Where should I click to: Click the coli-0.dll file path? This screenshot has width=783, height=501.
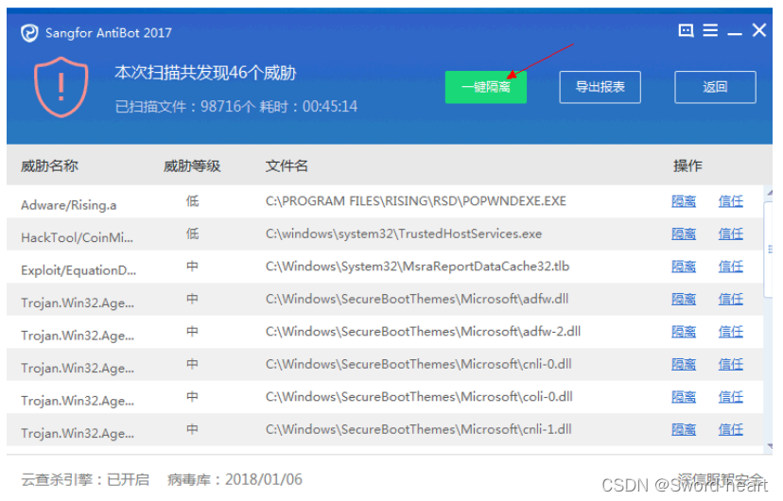419,397
